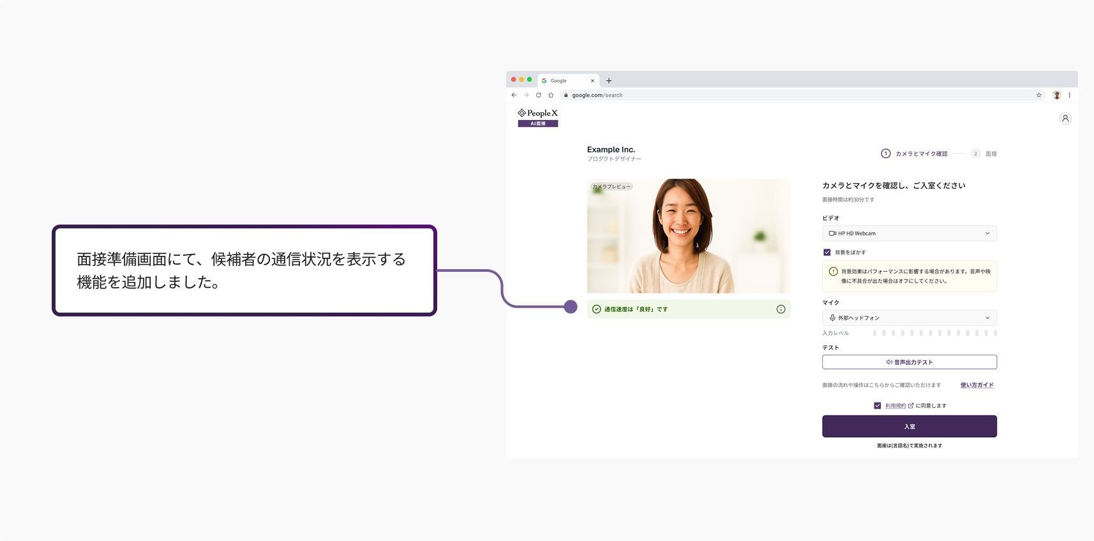Viewport: 1094px width, 541px height.
Task: Click the 面接時間は約30分です text
Action: click(848, 200)
